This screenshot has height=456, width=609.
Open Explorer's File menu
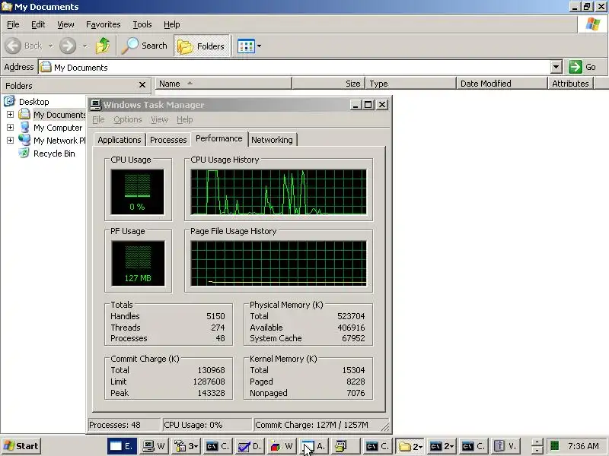[13, 24]
